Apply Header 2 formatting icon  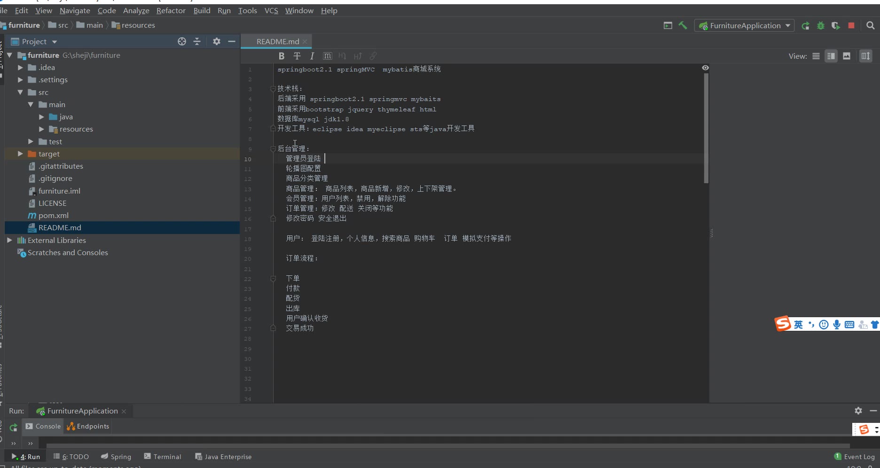pyautogui.click(x=358, y=56)
